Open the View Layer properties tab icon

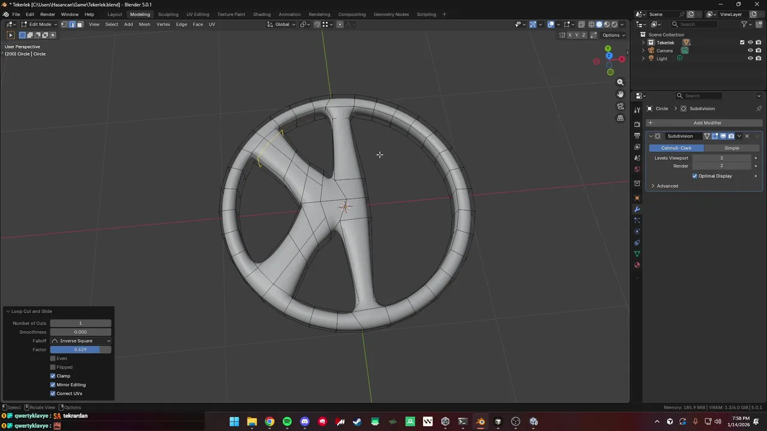click(637, 147)
